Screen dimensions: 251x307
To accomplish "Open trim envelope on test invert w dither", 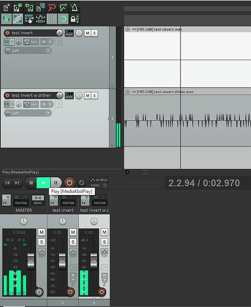I will [x=31, y=104].
